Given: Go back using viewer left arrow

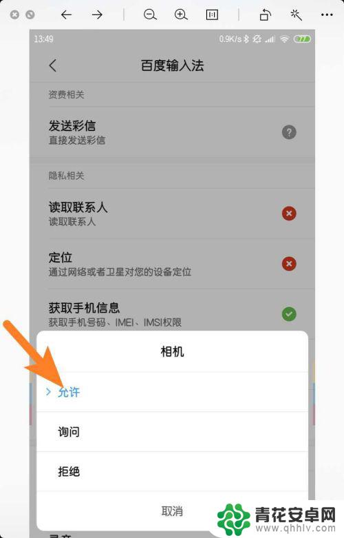Looking at the screenshot, I should pos(66,14).
